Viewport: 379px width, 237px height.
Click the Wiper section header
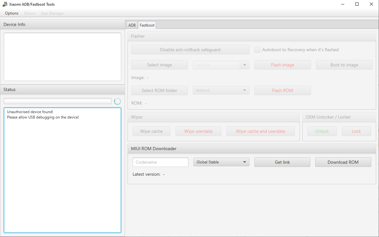coord(213,117)
